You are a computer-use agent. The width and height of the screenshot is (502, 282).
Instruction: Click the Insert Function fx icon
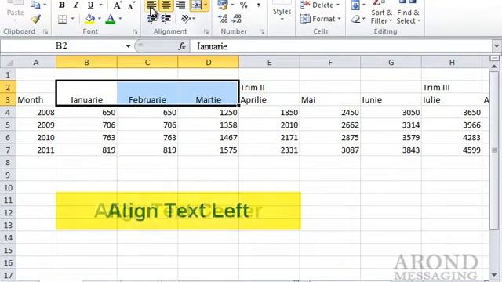pyautogui.click(x=182, y=47)
